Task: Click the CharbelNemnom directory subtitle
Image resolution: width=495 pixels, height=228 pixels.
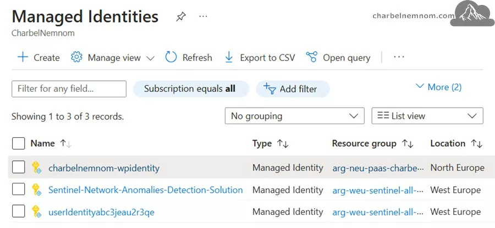Action: (x=43, y=33)
